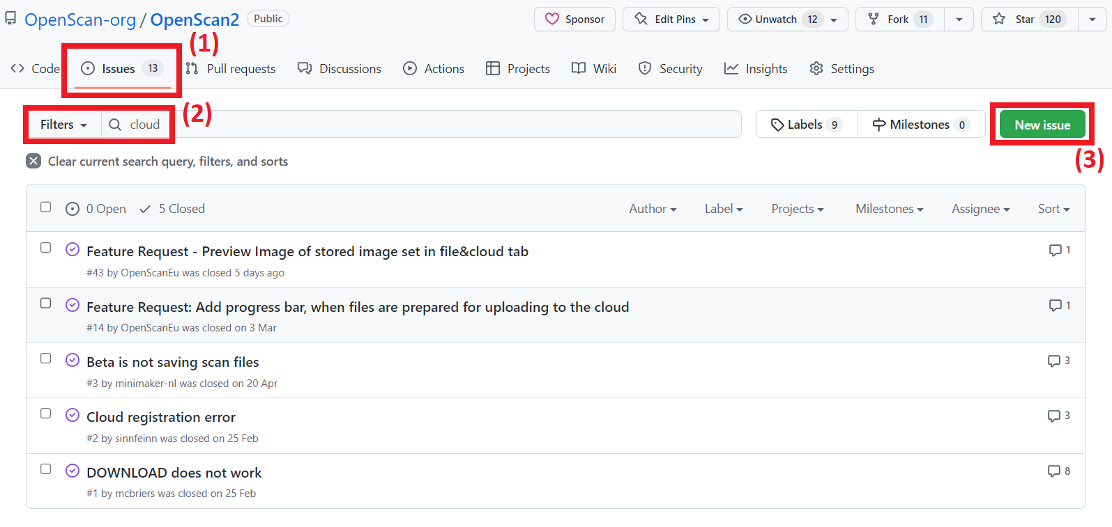Click closed status icon for DOWNLOAD issue

[x=73, y=470]
